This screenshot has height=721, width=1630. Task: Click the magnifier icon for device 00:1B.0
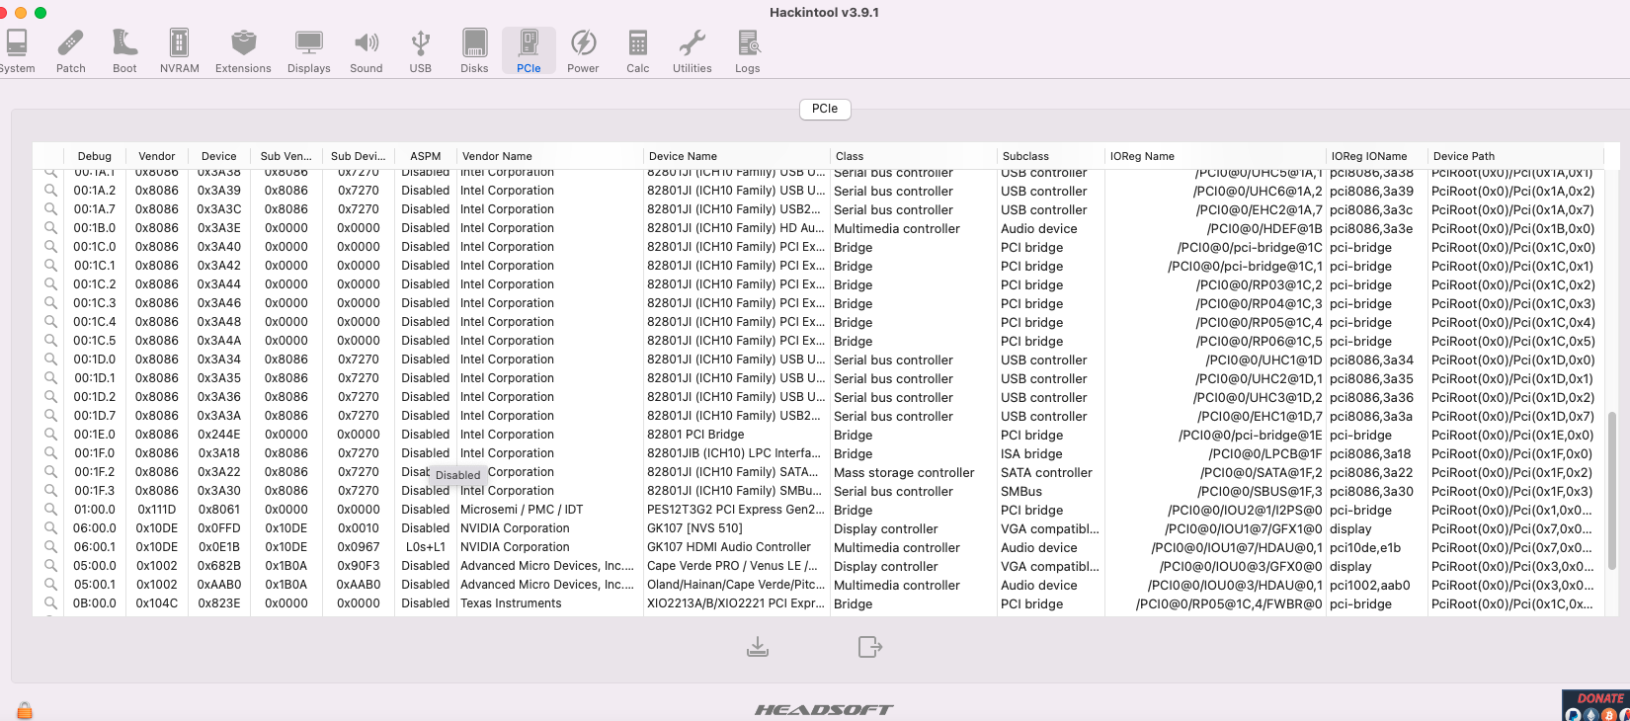(x=50, y=228)
